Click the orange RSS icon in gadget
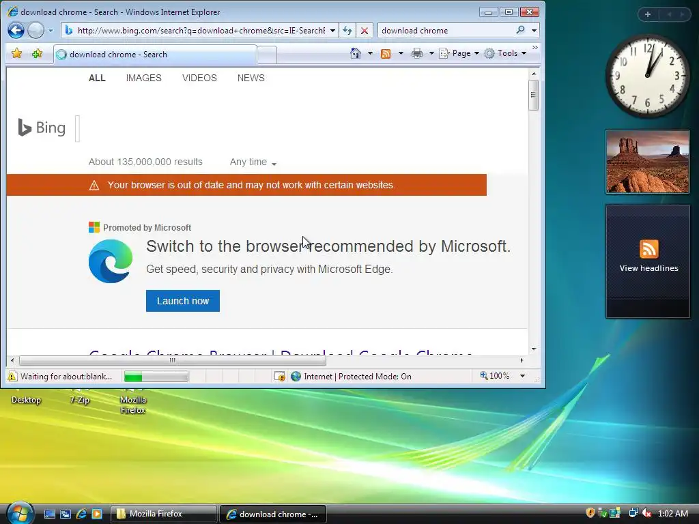The image size is (699, 524). tap(648, 248)
